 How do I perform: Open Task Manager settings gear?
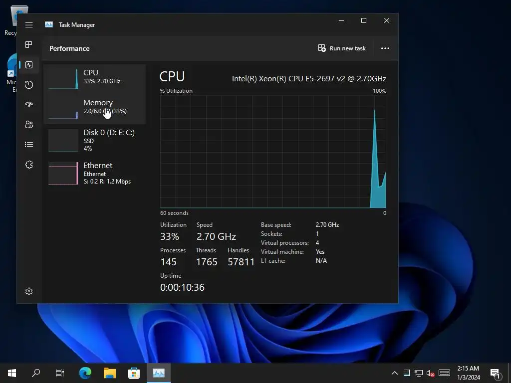pyautogui.click(x=29, y=291)
